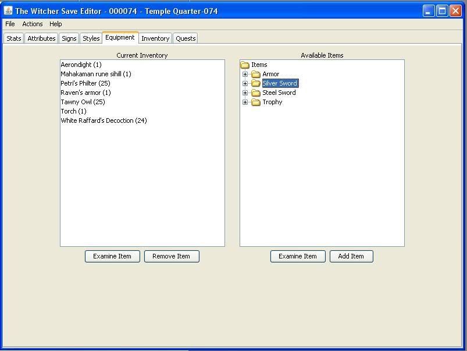Image resolution: width=467 pixels, height=351 pixels.
Task: Switch to the Signs tab
Action: pyautogui.click(x=69, y=38)
